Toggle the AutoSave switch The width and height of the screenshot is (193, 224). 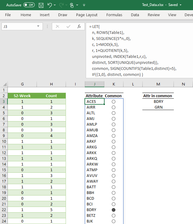pos(29,5)
